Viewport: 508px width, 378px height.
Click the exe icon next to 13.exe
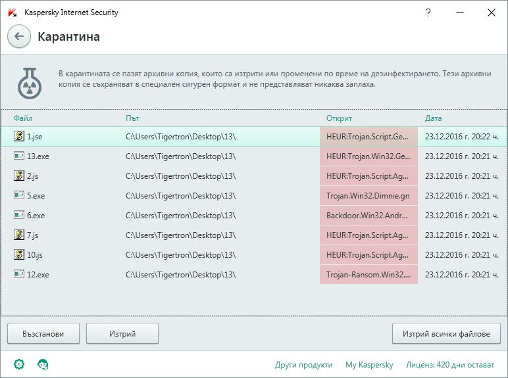[19, 156]
